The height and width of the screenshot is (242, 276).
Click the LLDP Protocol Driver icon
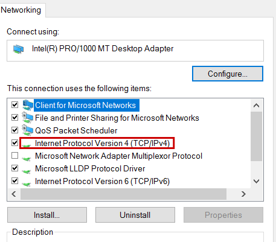click(x=27, y=171)
